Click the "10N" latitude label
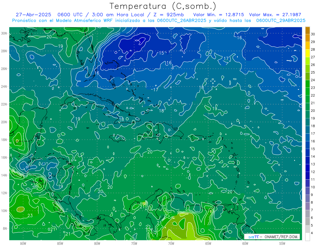Viewport: 320px width, 247px height. click(5, 210)
